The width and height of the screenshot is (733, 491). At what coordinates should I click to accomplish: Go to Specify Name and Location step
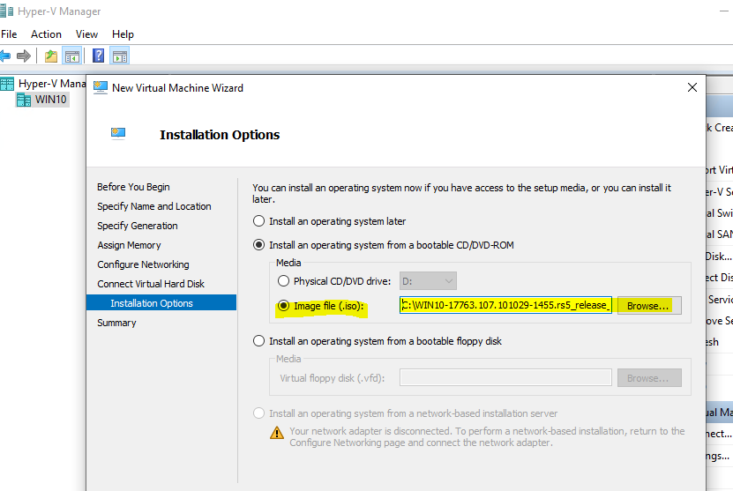coord(153,206)
